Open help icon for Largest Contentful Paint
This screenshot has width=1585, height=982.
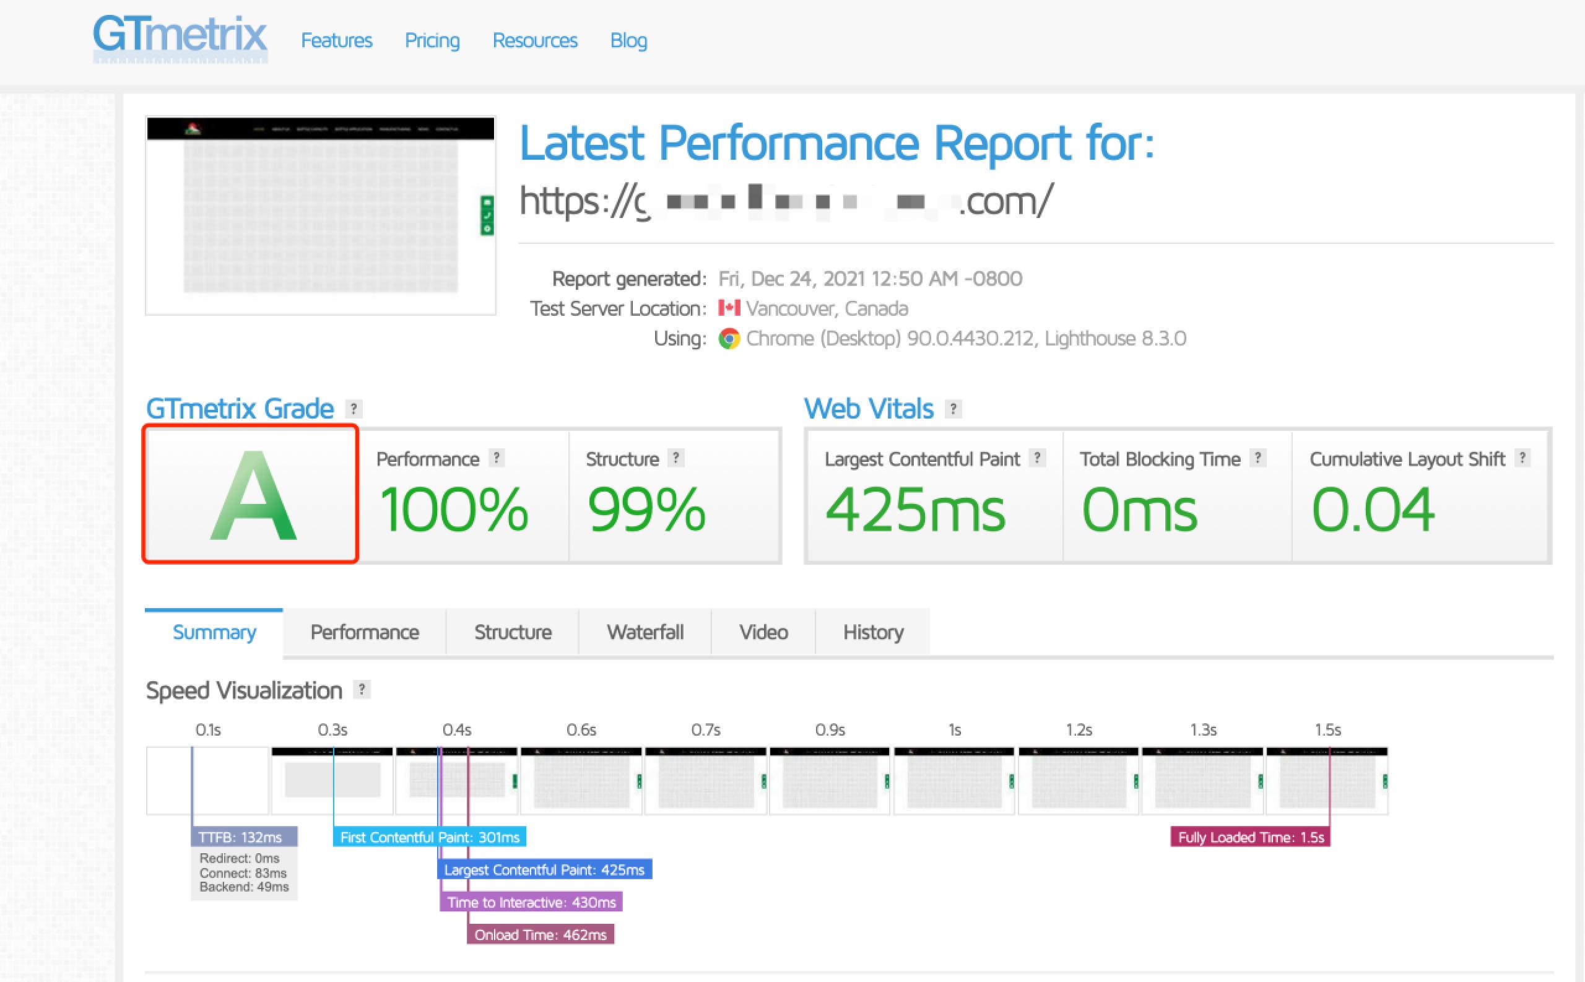click(1037, 458)
